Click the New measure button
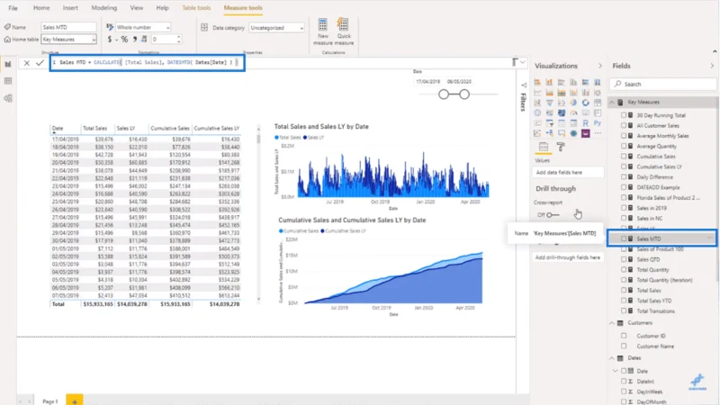This screenshot has width=720, height=405. (323, 31)
